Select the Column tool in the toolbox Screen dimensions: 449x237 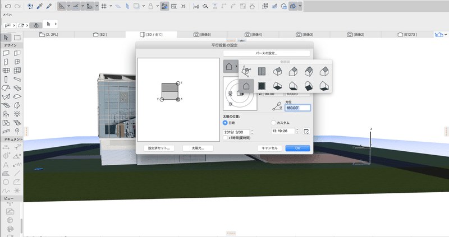tap(6, 79)
